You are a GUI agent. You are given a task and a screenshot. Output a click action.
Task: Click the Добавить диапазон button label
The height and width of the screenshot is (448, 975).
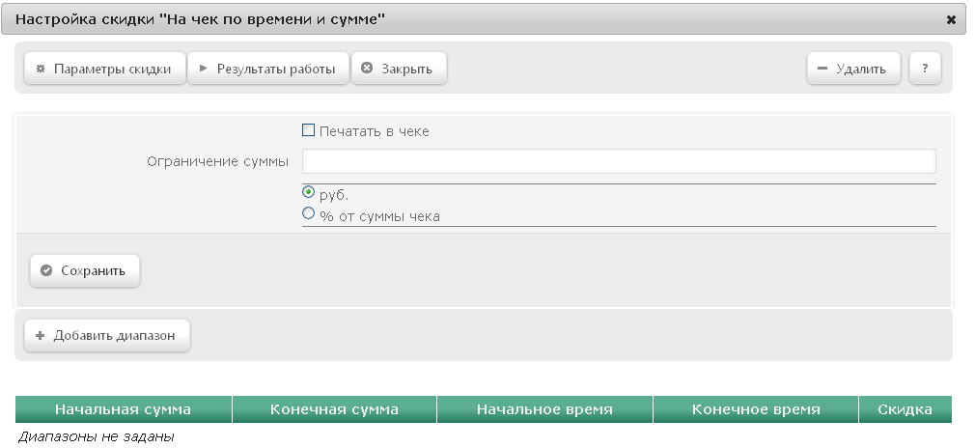pos(115,335)
